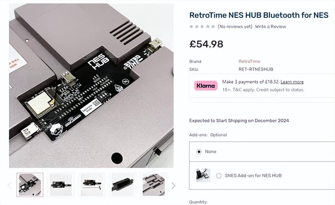
Task: Open the second product thumbnail image
Action: click(61, 185)
